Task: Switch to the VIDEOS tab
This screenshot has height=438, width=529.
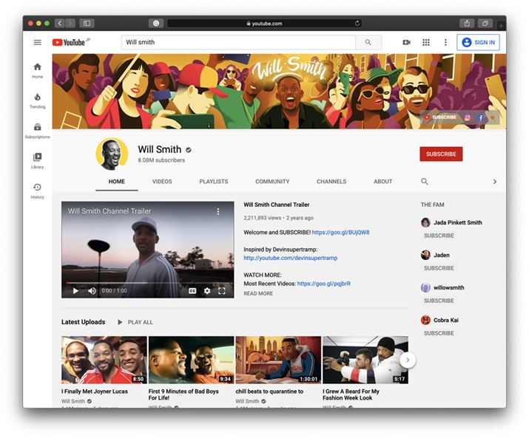Action: (x=162, y=181)
